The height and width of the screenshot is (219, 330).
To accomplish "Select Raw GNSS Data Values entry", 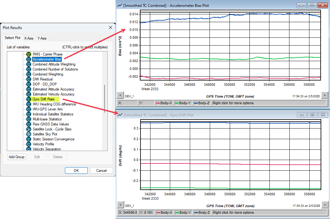I will click(51, 124).
